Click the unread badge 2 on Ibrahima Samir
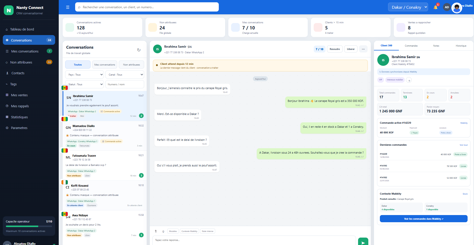474x245 pixels. tap(141, 116)
